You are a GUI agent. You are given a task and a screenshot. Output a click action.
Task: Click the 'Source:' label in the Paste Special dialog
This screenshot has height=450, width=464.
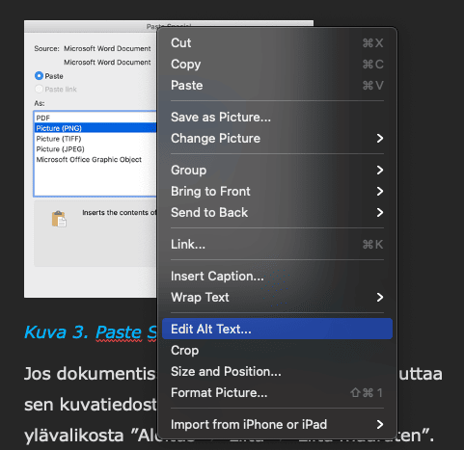(47, 48)
